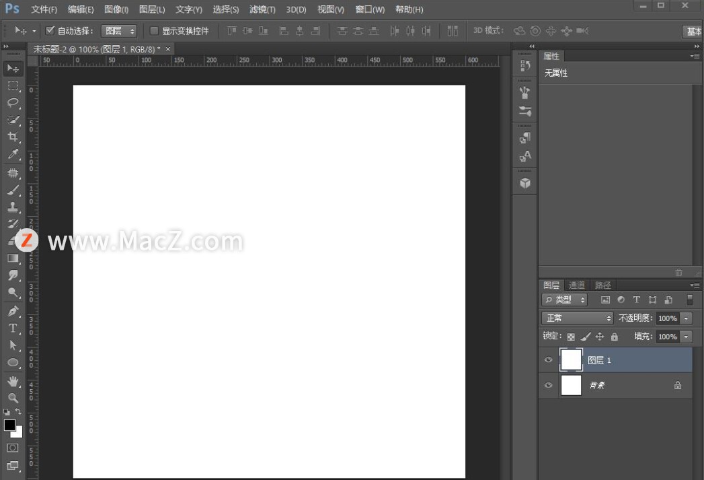Open the 类型 layer filter dropdown
The height and width of the screenshot is (480, 704).
564,300
